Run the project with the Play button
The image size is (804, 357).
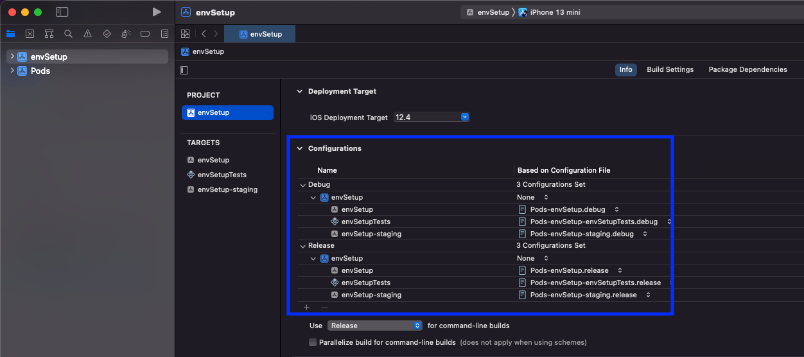coord(157,12)
